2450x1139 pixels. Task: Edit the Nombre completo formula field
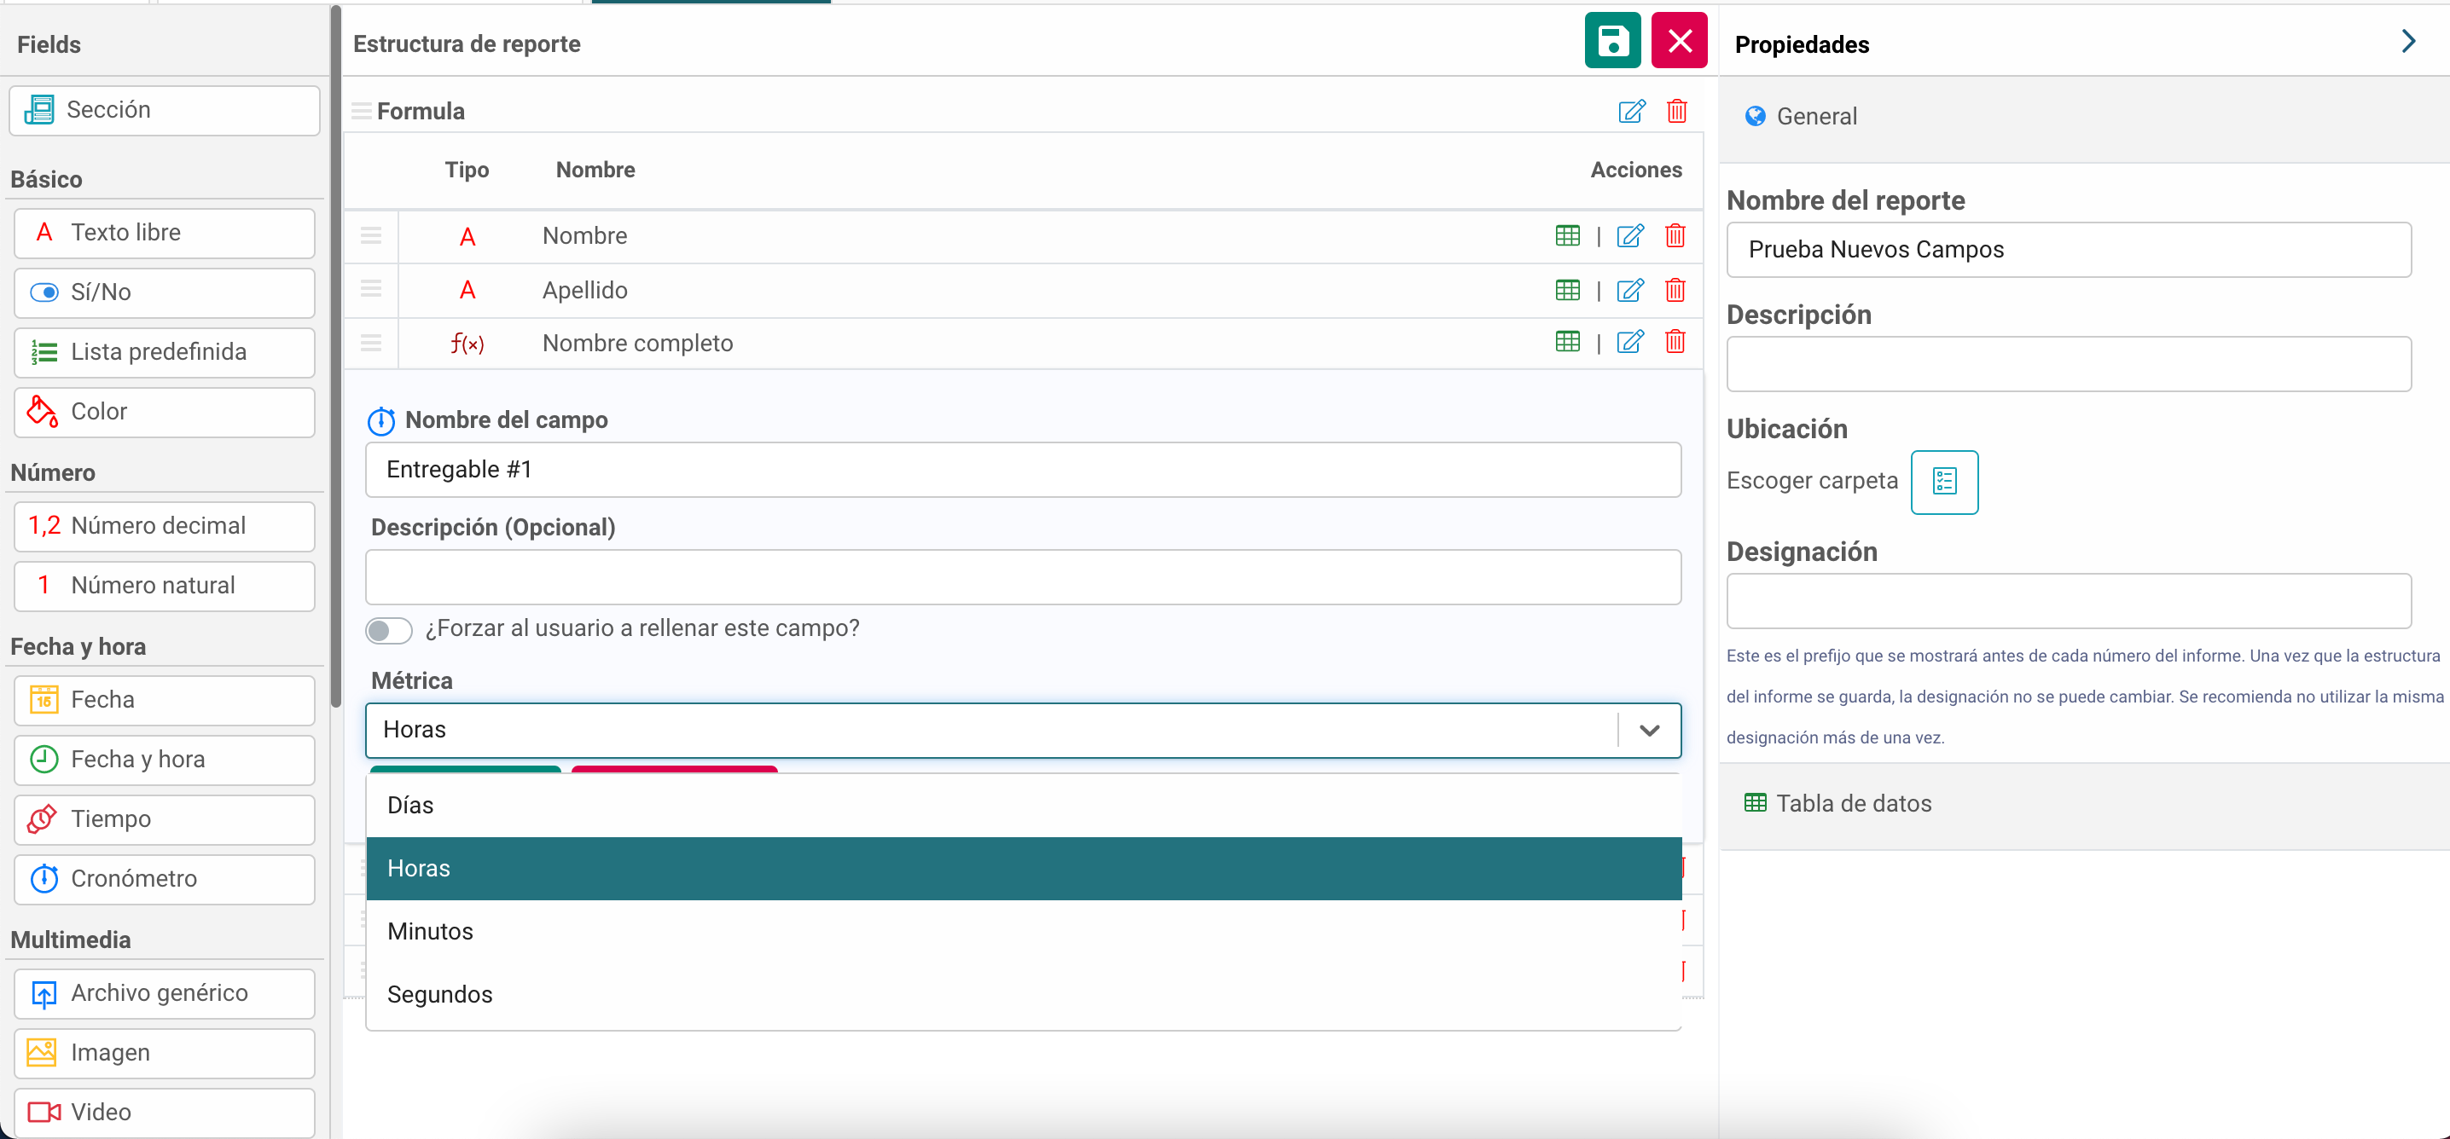(x=1630, y=341)
